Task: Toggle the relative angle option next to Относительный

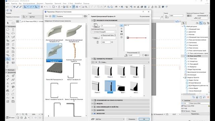Action: point(139,52)
